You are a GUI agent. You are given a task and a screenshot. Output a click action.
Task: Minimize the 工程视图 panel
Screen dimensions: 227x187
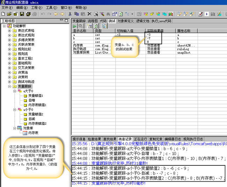(x=61, y=20)
